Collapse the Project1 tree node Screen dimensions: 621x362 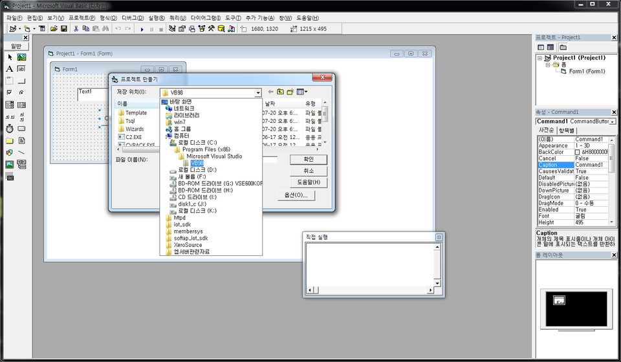click(x=539, y=58)
